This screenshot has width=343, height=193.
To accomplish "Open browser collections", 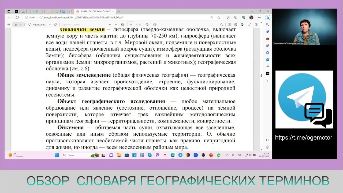I will (236, 17).
